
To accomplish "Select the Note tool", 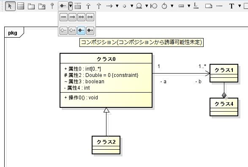I will [x=209, y=6].
